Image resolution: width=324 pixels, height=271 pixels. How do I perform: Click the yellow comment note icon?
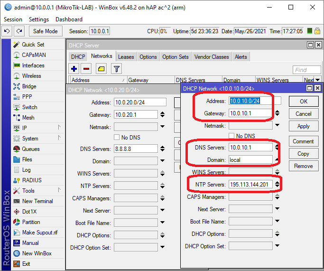pos(101,69)
